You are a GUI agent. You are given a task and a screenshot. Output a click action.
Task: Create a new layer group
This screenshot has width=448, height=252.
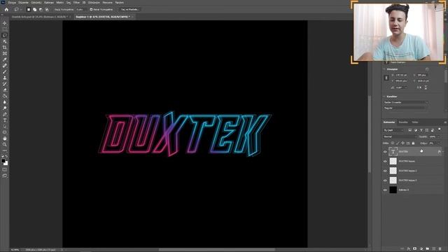(428, 249)
